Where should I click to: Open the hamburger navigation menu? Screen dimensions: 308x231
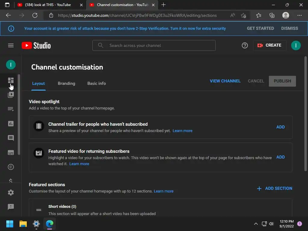[11, 46]
